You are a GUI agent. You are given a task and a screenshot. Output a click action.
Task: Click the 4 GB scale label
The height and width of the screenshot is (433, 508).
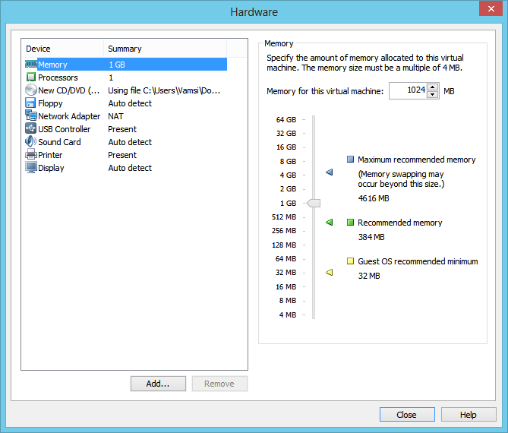[x=288, y=175]
